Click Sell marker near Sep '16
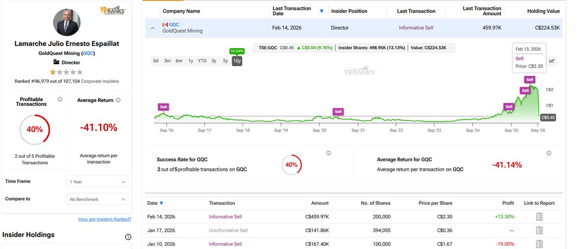Image resolution: width=588 pixels, height=249 pixels. 164,106
